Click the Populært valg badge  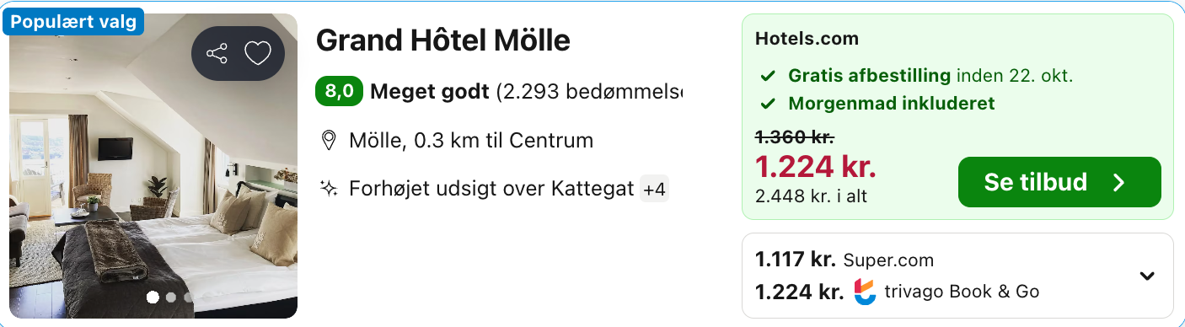pos(73,23)
